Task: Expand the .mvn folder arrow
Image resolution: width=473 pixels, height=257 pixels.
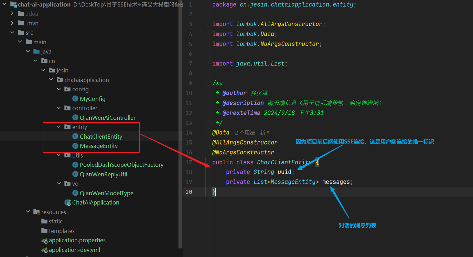Action: click(12, 23)
